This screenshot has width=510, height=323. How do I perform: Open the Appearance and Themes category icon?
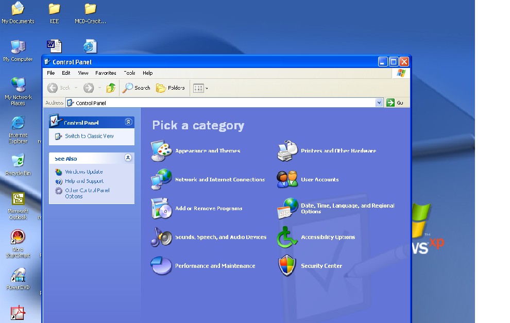161,151
